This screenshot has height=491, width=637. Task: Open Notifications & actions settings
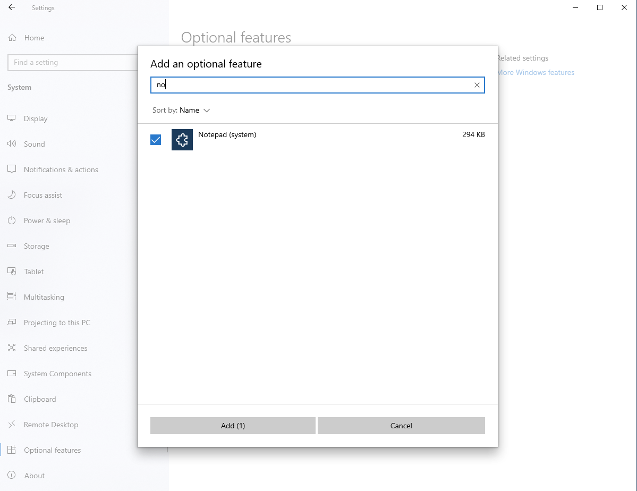pyautogui.click(x=61, y=170)
